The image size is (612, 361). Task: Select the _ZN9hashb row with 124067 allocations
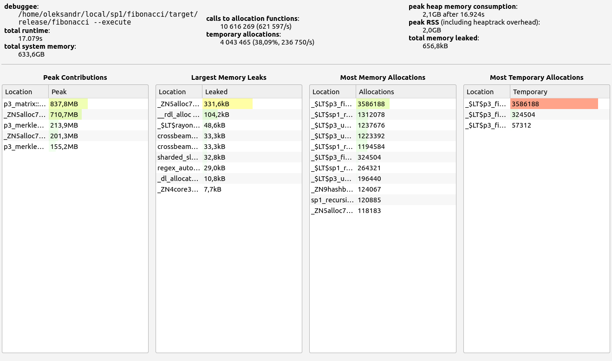pos(332,189)
